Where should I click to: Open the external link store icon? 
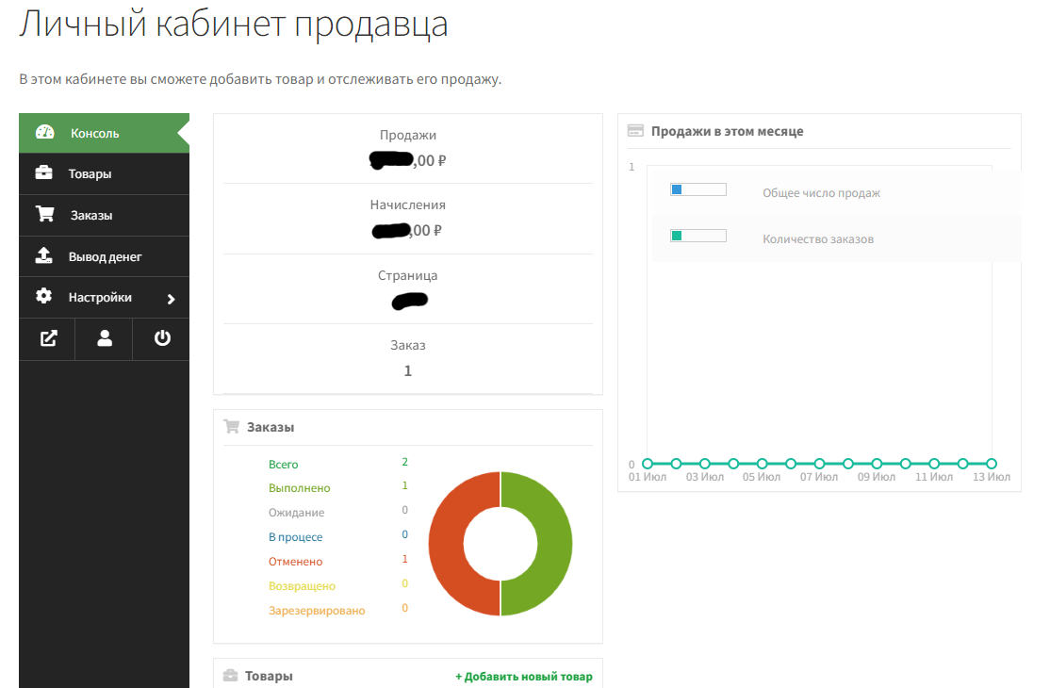(47, 339)
